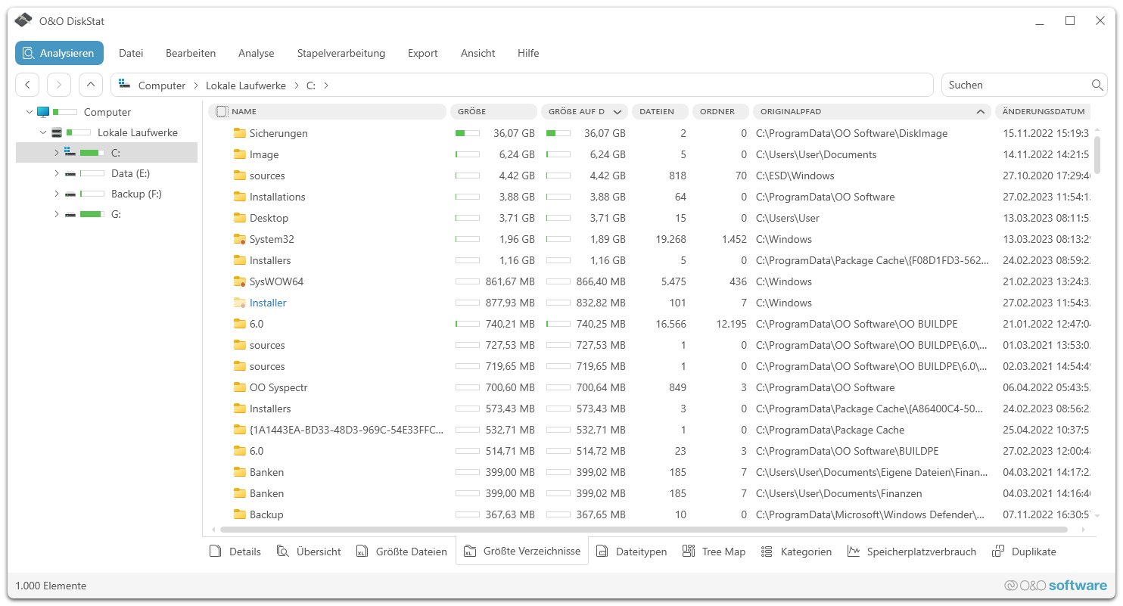Switch to the Details tab
This screenshot has height=606, width=1123.
(x=235, y=552)
